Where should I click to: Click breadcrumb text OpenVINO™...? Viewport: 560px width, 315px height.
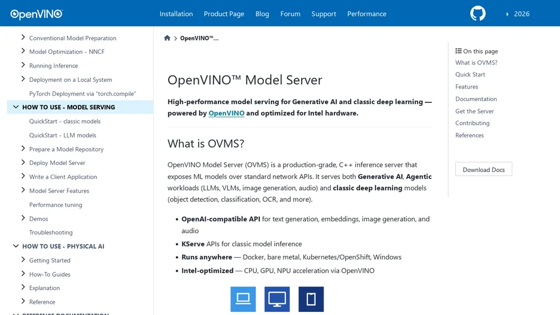(199, 38)
